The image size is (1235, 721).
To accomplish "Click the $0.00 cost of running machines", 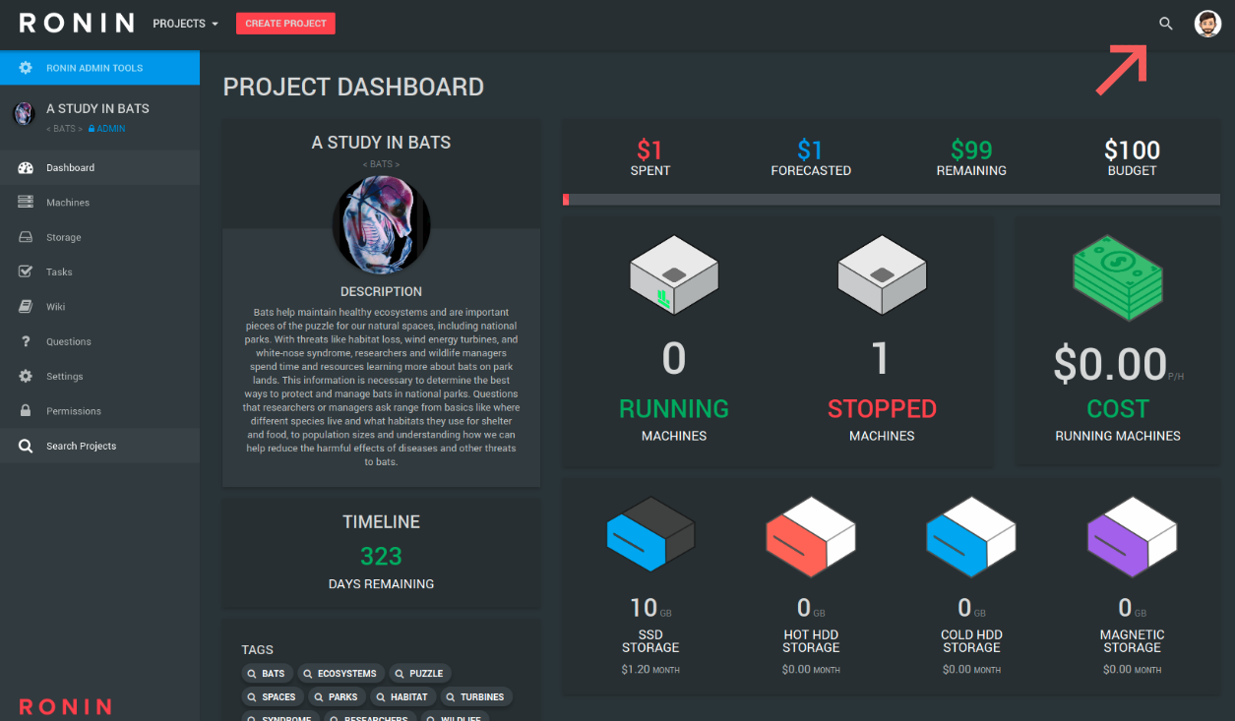I will click(x=1110, y=364).
